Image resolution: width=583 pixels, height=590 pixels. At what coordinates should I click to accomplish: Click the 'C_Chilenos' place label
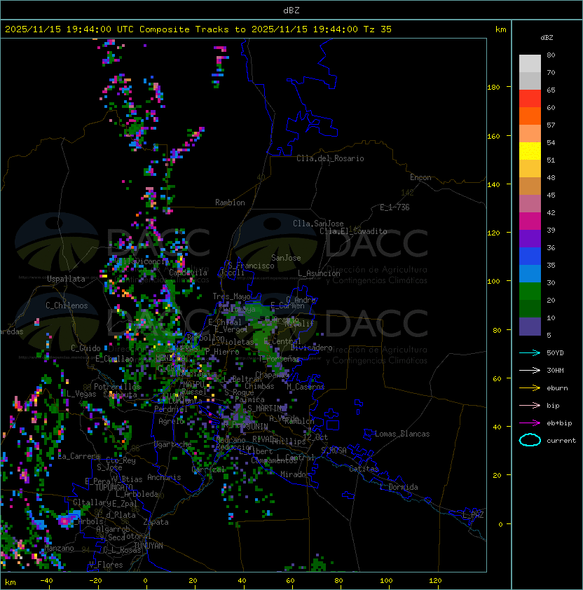(x=67, y=306)
